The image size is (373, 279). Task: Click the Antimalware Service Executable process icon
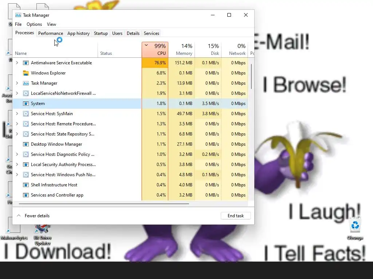point(26,63)
